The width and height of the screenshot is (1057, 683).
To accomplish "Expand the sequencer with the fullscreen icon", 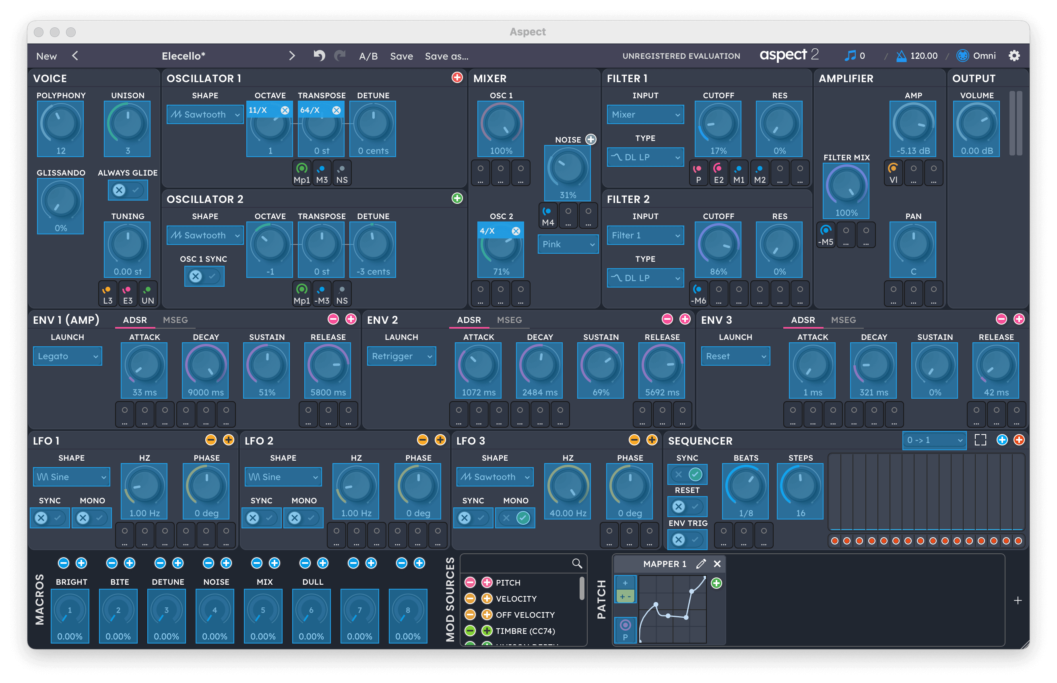I will [x=981, y=440].
